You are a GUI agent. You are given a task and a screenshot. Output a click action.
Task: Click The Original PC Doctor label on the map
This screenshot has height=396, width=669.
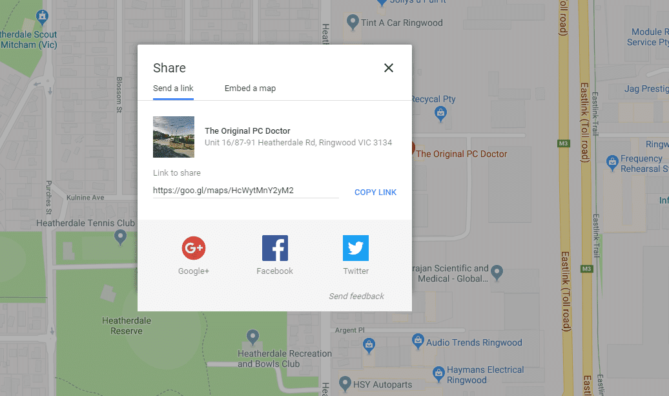(x=461, y=154)
